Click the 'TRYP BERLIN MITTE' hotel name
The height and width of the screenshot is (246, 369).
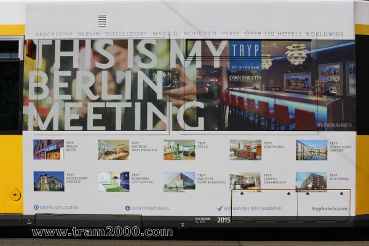72,146
